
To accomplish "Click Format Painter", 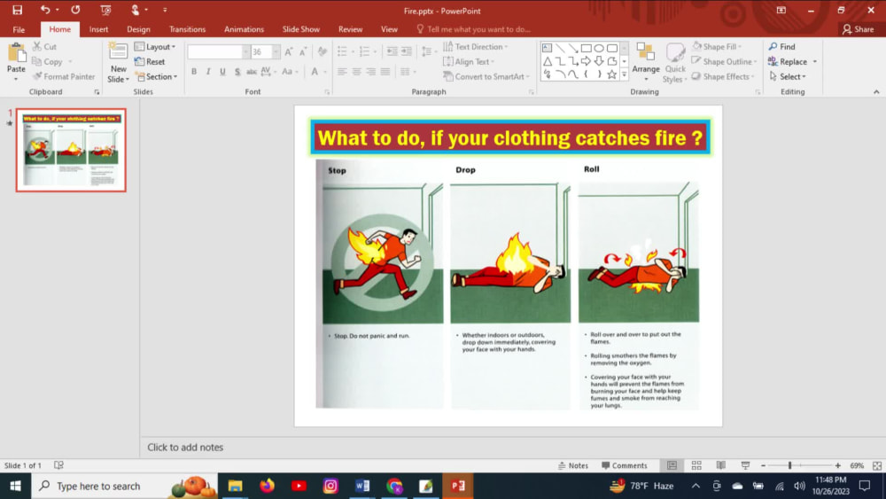I will click(x=63, y=76).
